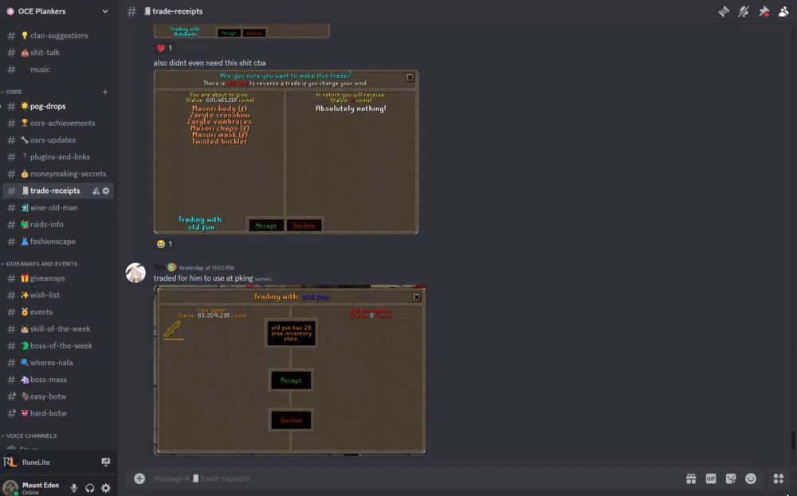Open the events channel
The width and height of the screenshot is (797, 496).
[58, 312]
